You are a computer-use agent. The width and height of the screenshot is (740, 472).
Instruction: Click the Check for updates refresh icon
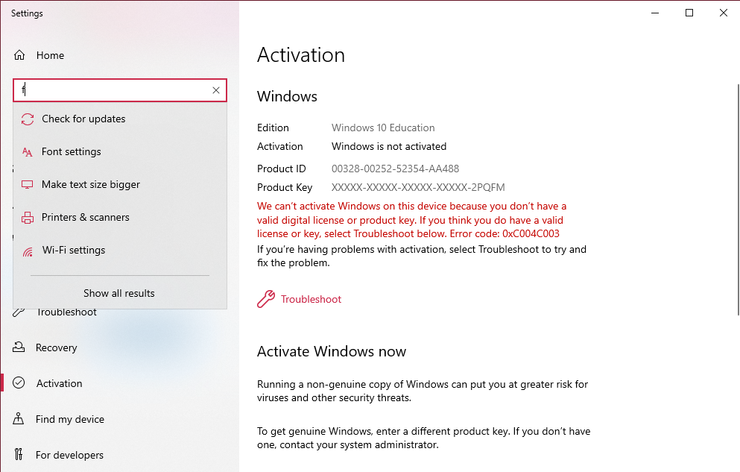click(28, 119)
